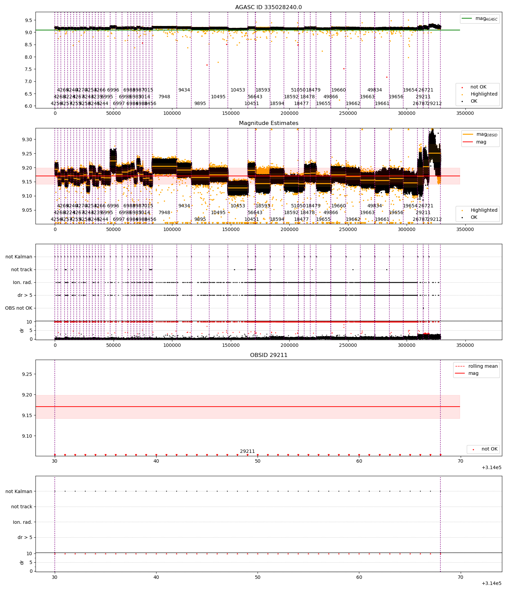Click 'Ion. rad.' label in bottom panel

tap(23, 522)
